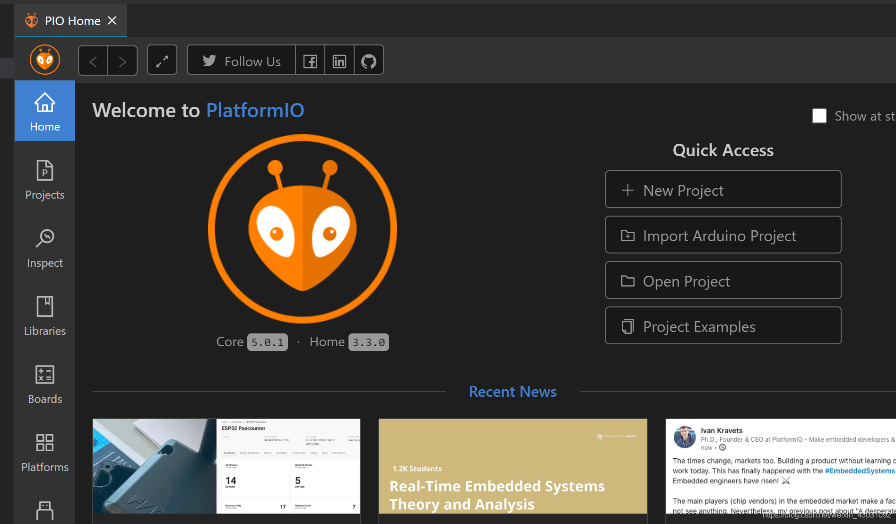The height and width of the screenshot is (524, 896).
Task: Open Real-Time Embedded Systems news card
Action: coord(513,466)
